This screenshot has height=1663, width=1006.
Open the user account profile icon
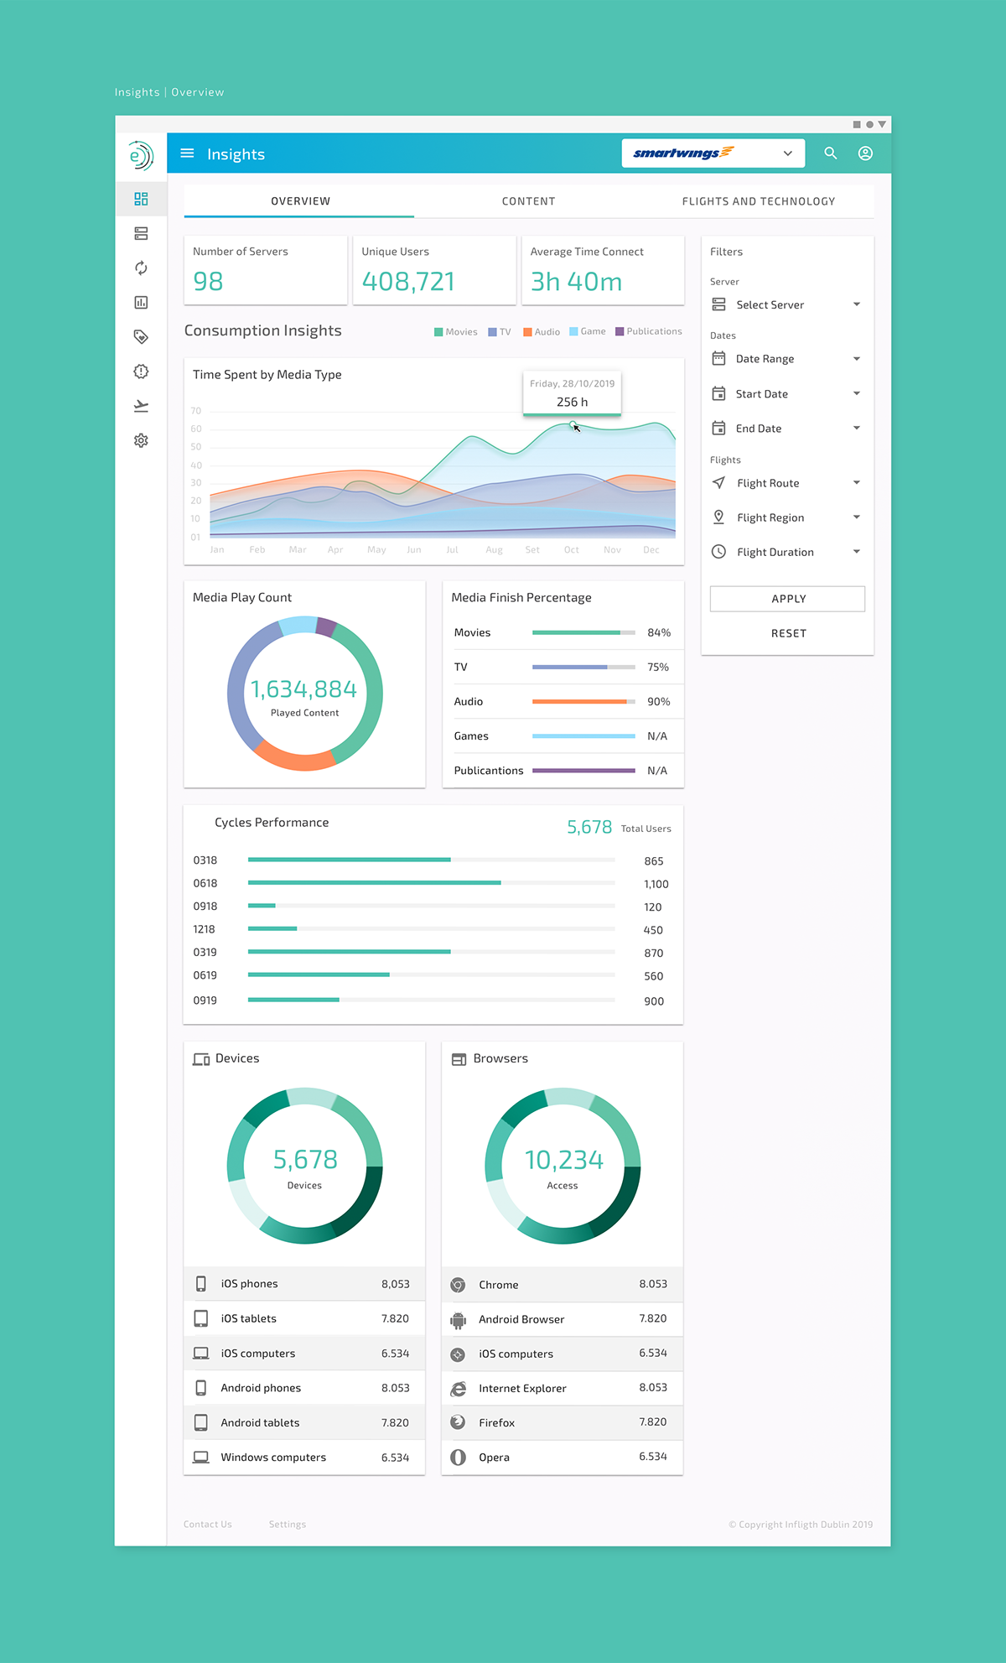(865, 153)
